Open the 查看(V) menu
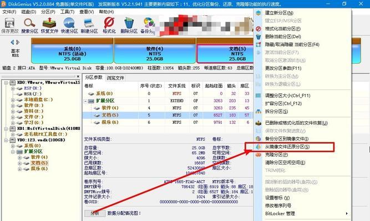Image resolution: width=370 pixels, height=221 pixels. [87, 12]
